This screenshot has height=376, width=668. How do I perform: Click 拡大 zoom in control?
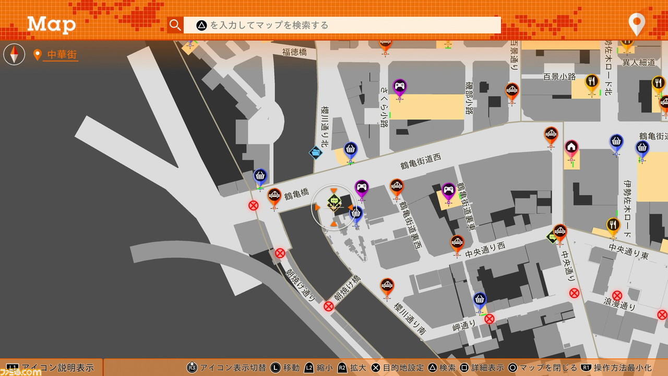point(352,368)
